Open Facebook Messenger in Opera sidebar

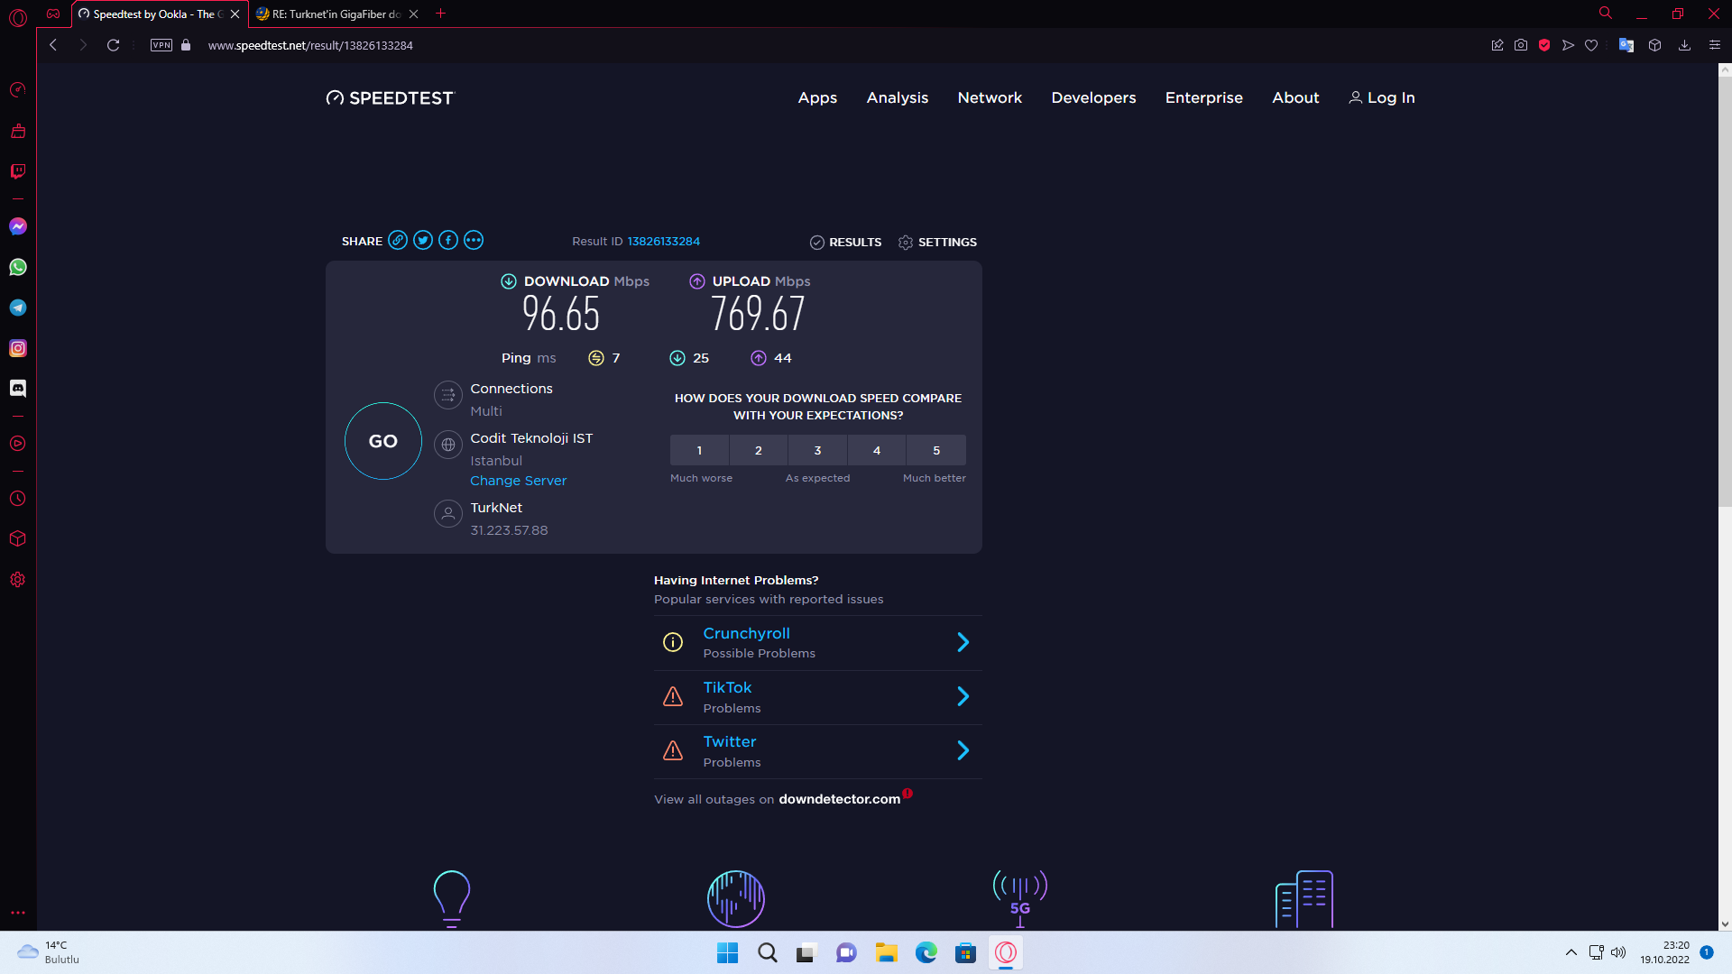tap(18, 226)
